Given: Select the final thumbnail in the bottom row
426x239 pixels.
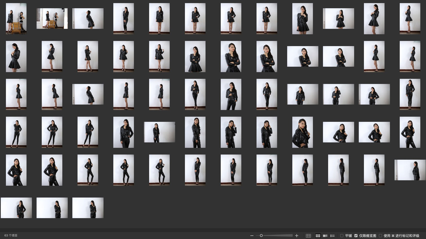Looking at the screenshot, I should [x=88, y=208].
